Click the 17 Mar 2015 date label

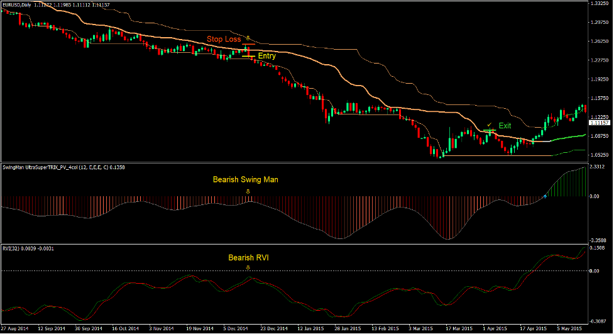pos(459,328)
